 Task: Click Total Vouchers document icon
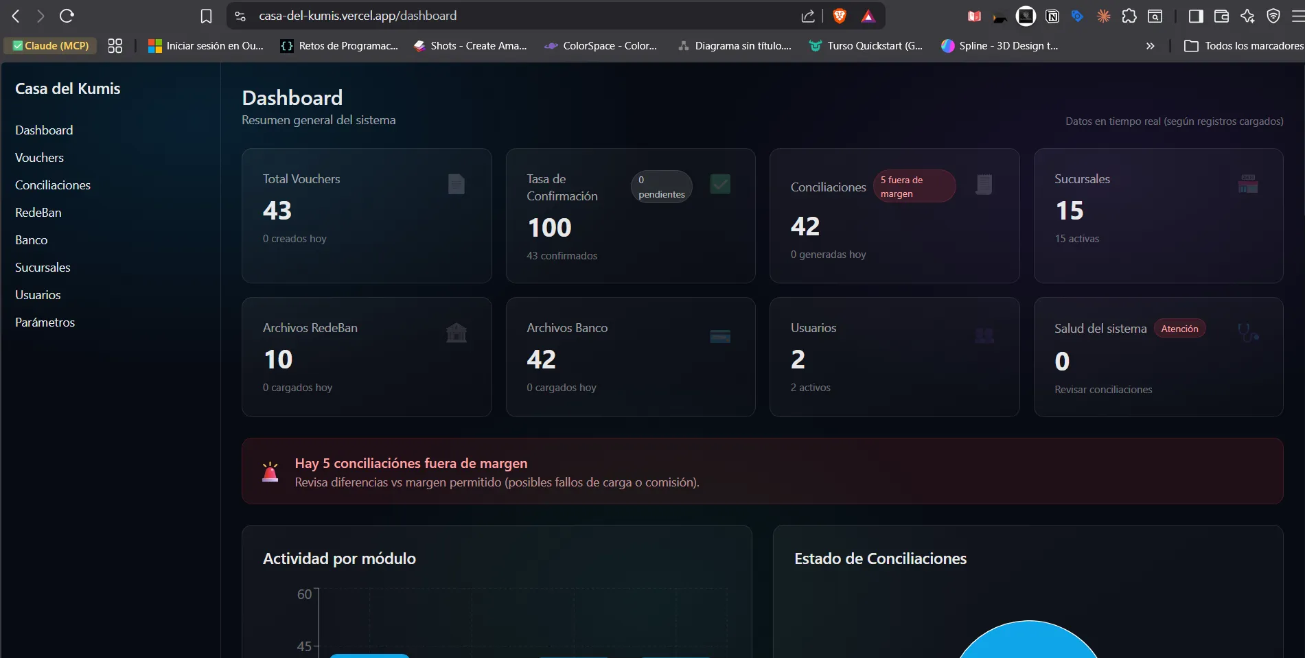point(457,184)
